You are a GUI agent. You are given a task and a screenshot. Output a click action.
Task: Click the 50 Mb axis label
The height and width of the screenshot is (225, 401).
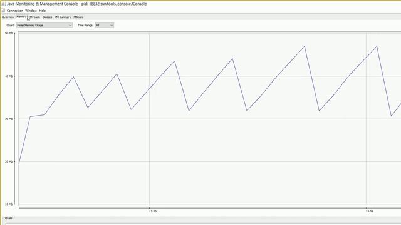coord(9,33)
